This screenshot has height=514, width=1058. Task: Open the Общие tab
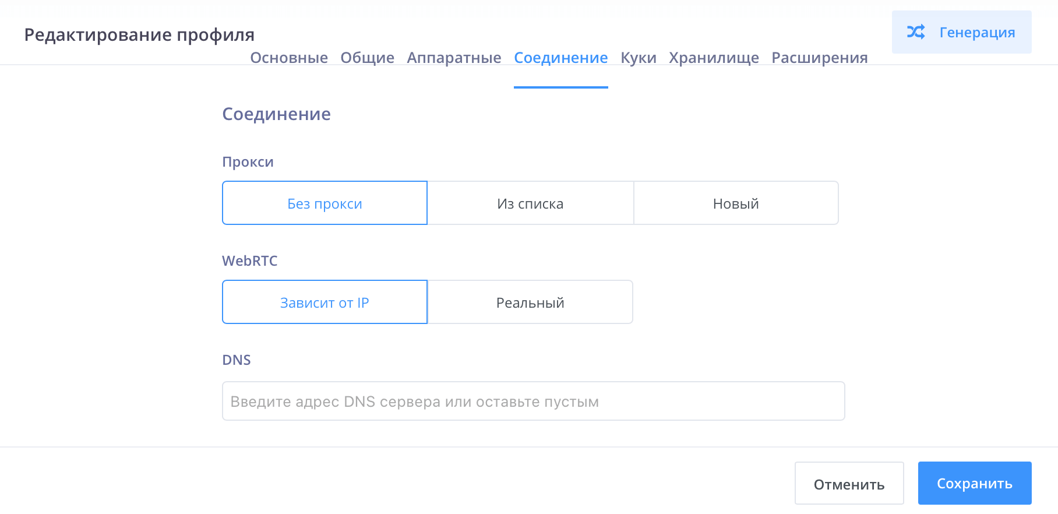(x=367, y=58)
